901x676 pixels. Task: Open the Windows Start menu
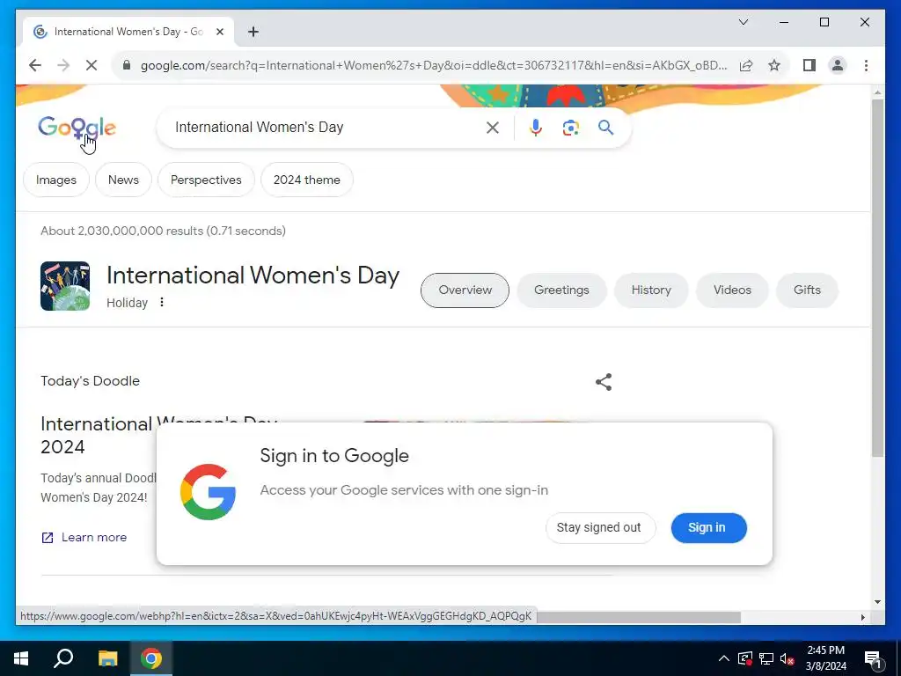click(21, 658)
